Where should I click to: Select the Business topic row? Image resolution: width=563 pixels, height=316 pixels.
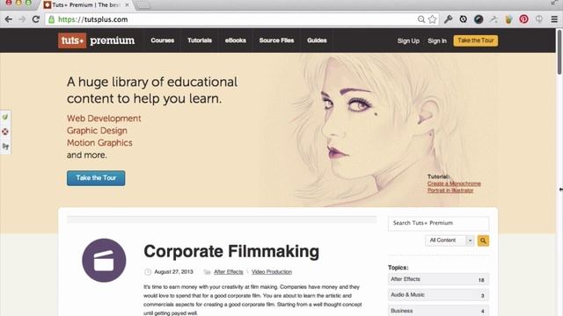click(x=438, y=311)
